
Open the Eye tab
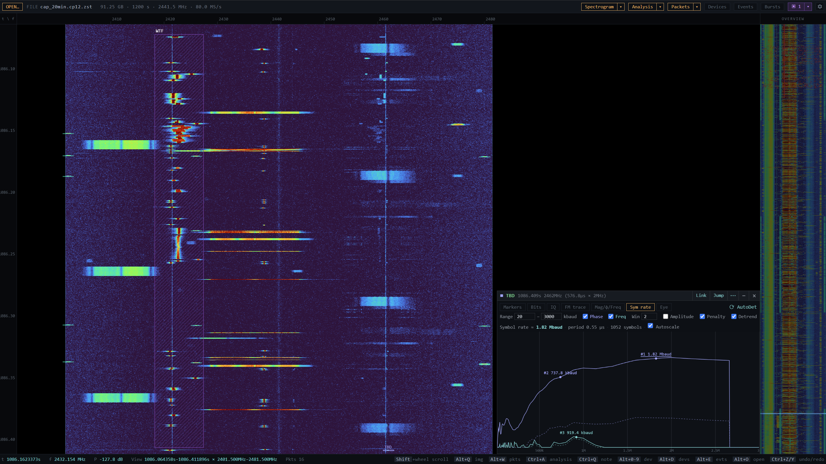point(664,307)
